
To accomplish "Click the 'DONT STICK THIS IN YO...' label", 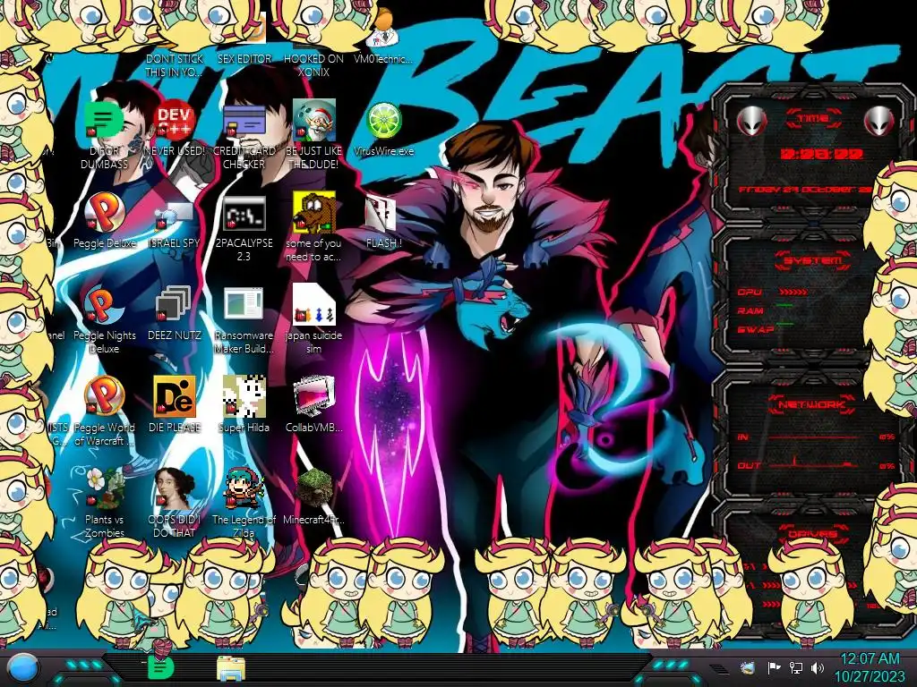I will pyautogui.click(x=174, y=65).
